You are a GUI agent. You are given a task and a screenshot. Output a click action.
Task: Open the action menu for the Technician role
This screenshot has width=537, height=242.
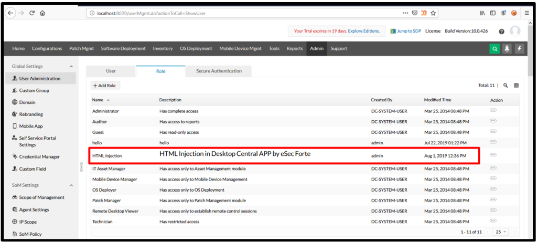[x=493, y=220]
